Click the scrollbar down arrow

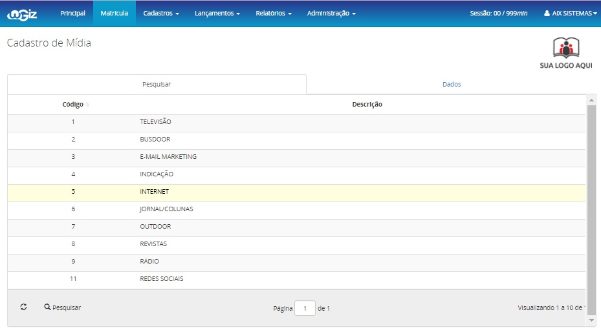(591, 320)
